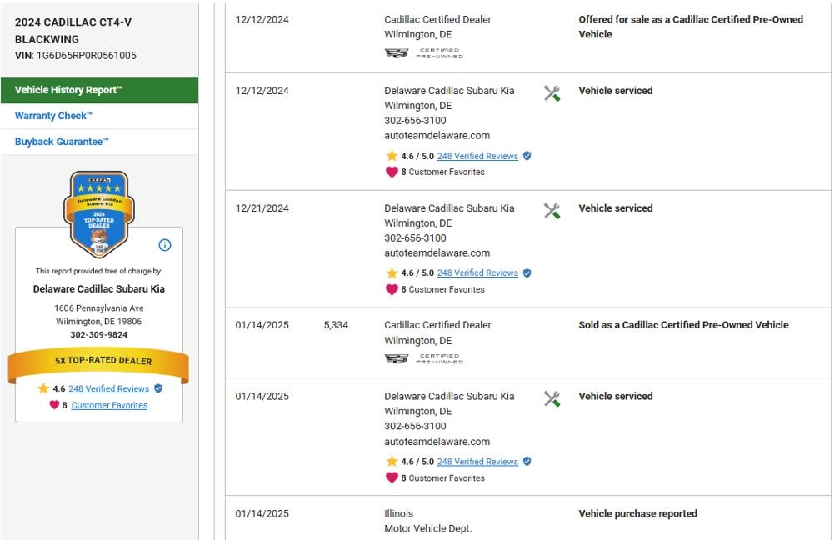Viewport: 835px width, 540px height.
Task: Click the Cadillac Certified Pre-Owned logo in 01/14/2025 row
Action: pyautogui.click(x=423, y=358)
